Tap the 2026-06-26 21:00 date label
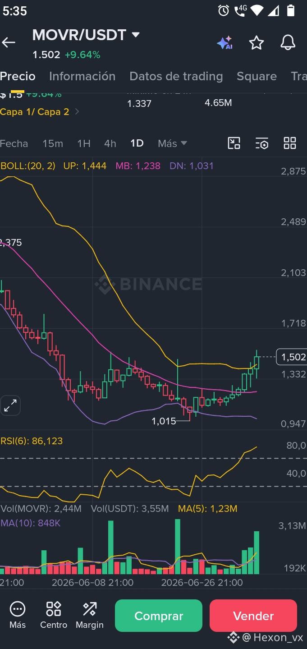This screenshot has width=307, height=649. pyautogui.click(x=202, y=582)
